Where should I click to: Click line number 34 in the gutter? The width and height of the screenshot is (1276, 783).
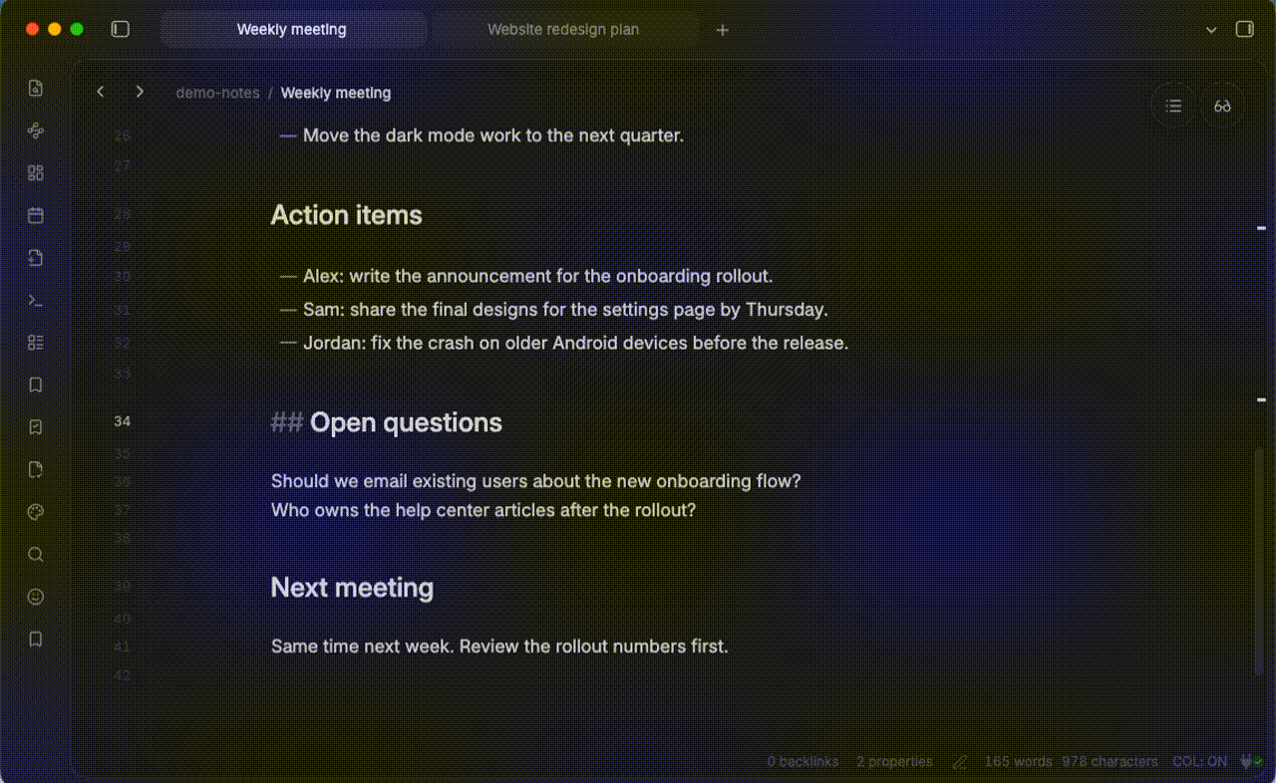click(x=122, y=421)
